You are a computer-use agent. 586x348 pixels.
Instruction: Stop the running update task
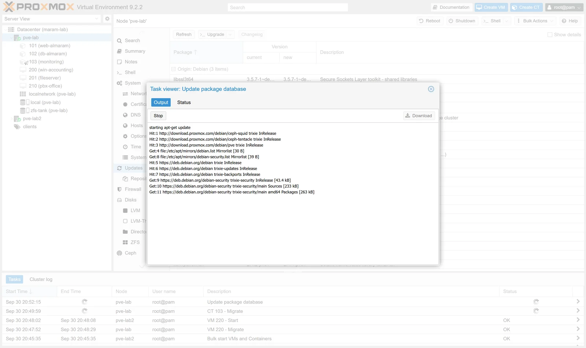pyautogui.click(x=158, y=116)
